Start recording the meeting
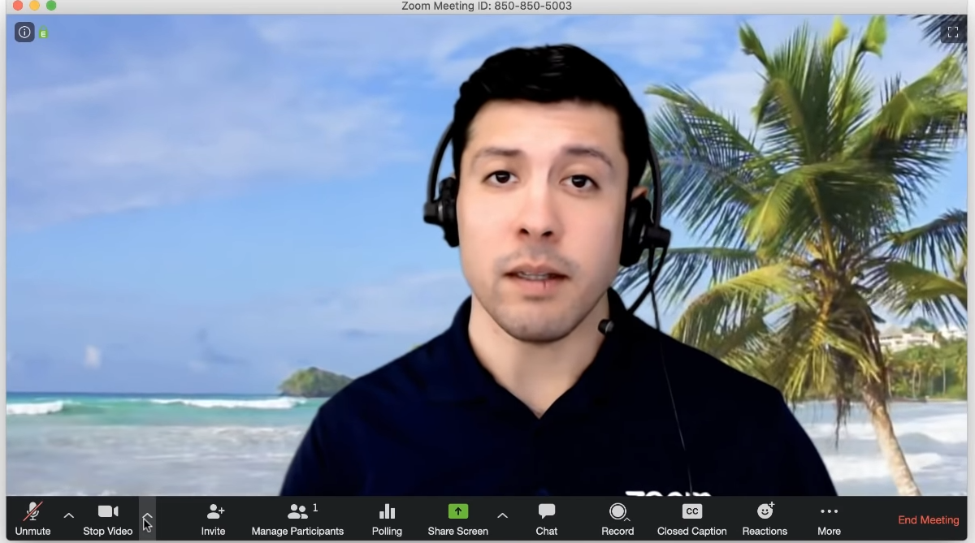This screenshot has height=543, width=975. [x=617, y=518]
